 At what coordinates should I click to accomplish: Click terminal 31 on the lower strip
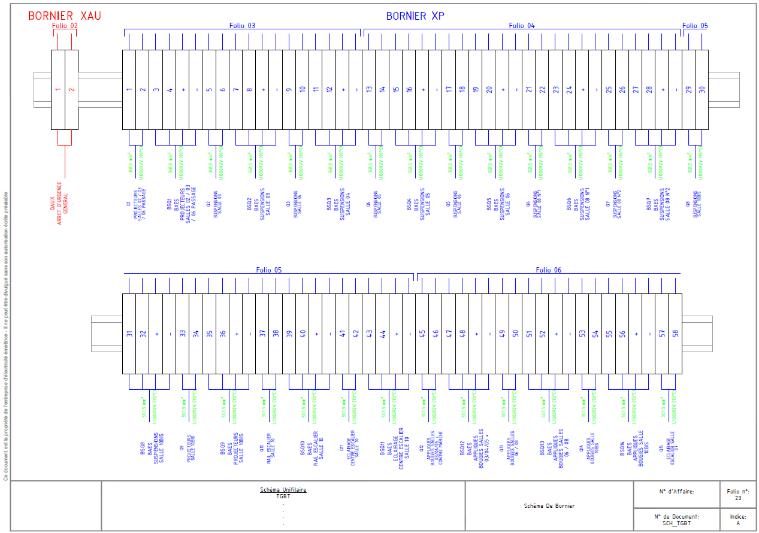pyautogui.click(x=129, y=334)
